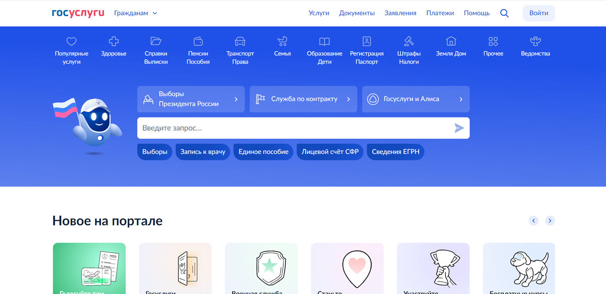The image size is (606, 294).
Task: Open the heart pin card thumbnail
Action: click(x=347, y=268)
